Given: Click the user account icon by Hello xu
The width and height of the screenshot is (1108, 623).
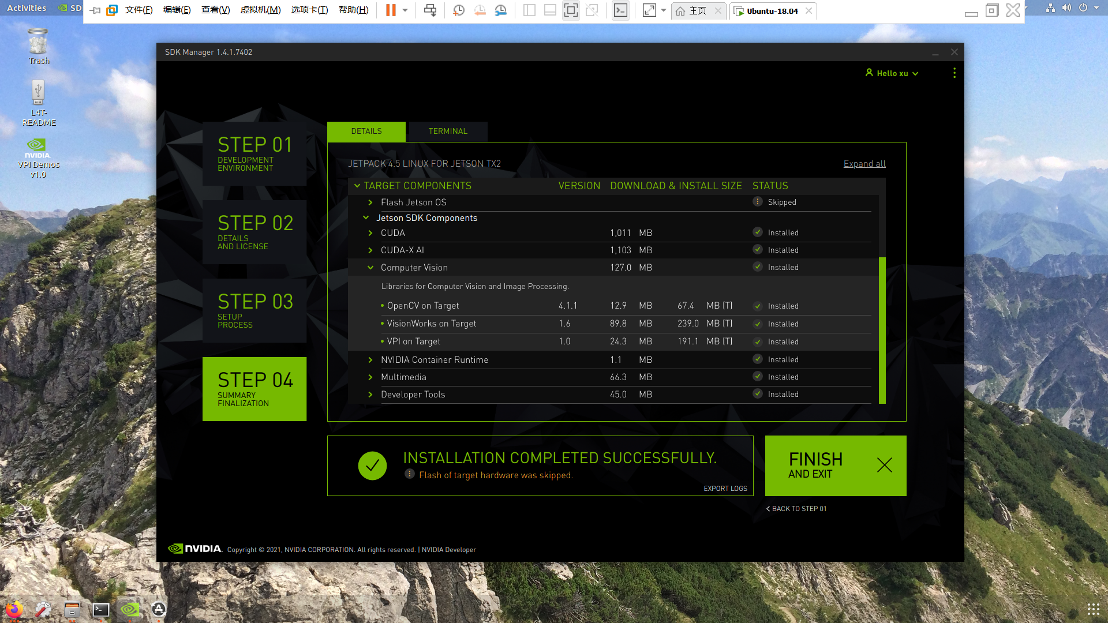Looking at the screenshot, I should [x=869, y=73].
